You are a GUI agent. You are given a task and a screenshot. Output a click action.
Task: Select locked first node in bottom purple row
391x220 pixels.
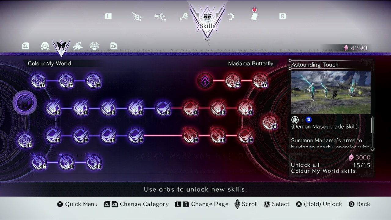coord(39,162)
